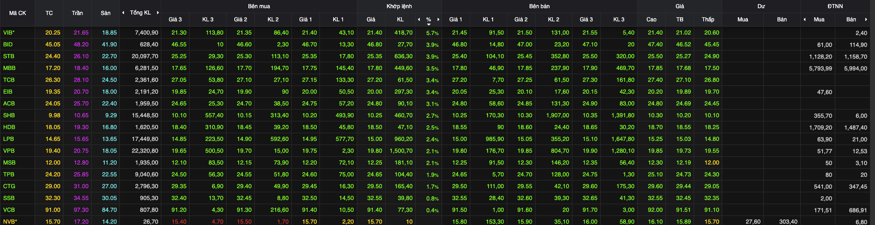Select the SSB stock row symbol
Screen dimensions: 875x225
9,198
